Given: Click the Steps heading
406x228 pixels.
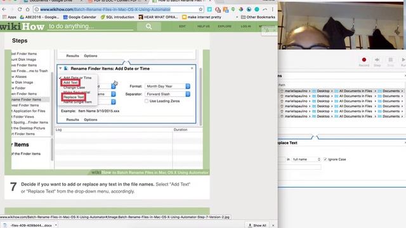Looking at the screenshot, I should (20, 41).
